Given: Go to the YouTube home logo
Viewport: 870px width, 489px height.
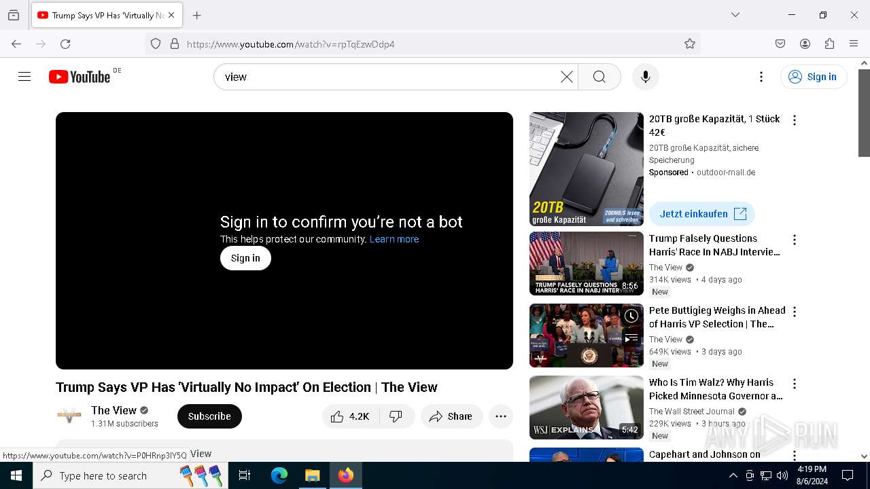Looking at the screenshot, I should coord(80,77).
